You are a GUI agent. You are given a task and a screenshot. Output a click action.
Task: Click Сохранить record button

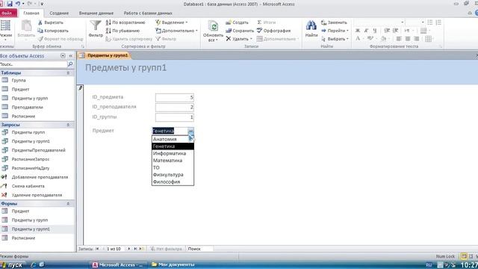point(240,31)
